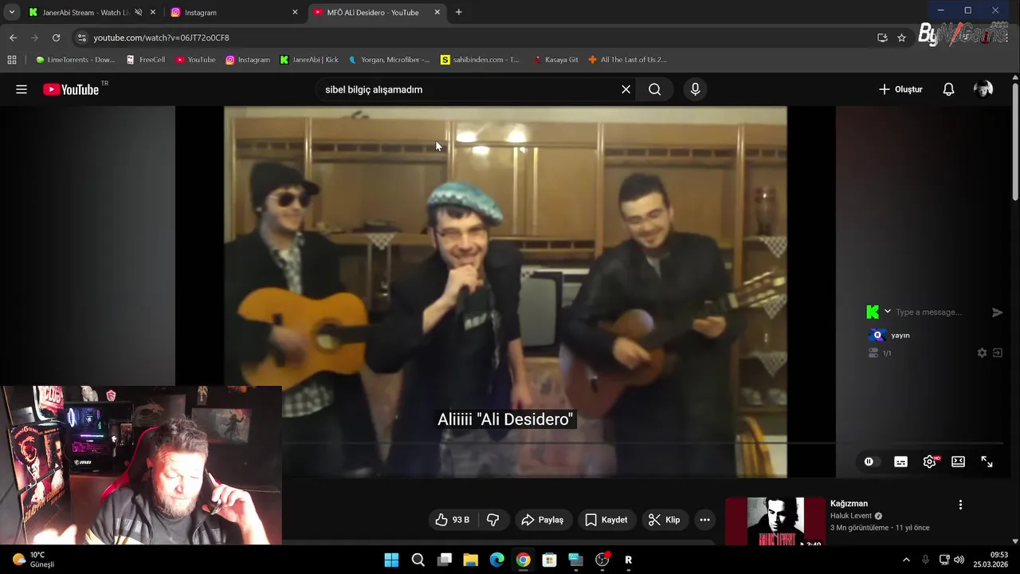The width and height of the screenshot is (1020, 574).
Task: Send the Kick chat message
Action: click(x=997, y=313)
